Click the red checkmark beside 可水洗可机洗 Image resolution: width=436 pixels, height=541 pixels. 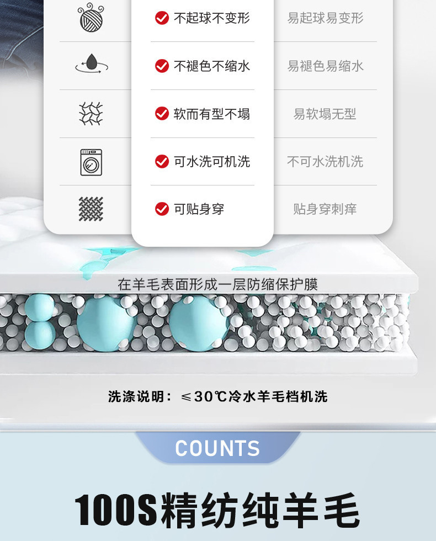(x=162, y=161)
